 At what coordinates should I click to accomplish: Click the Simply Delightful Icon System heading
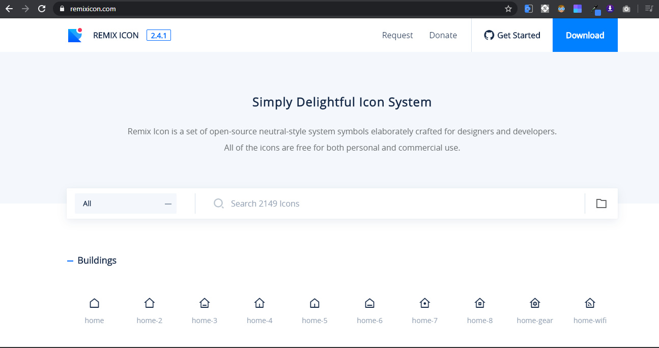[x=342, y=102]
